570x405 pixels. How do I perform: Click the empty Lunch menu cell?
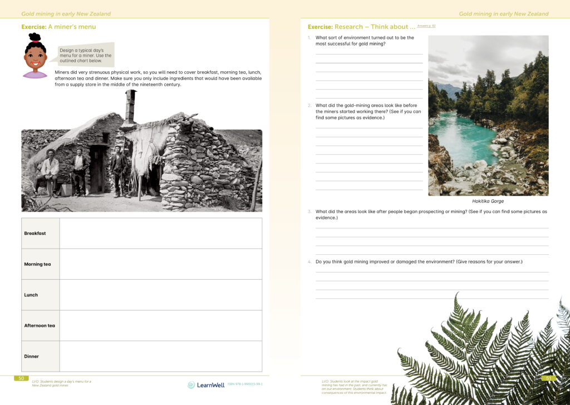161,295
